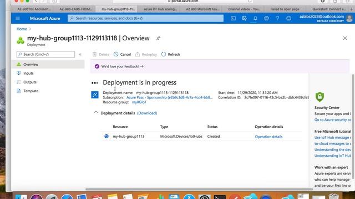Switch to the AZ-900T0x-Microsoft browser tab
Image resolution: width=355 pixels, height=199 pixels.
(34, 9)
